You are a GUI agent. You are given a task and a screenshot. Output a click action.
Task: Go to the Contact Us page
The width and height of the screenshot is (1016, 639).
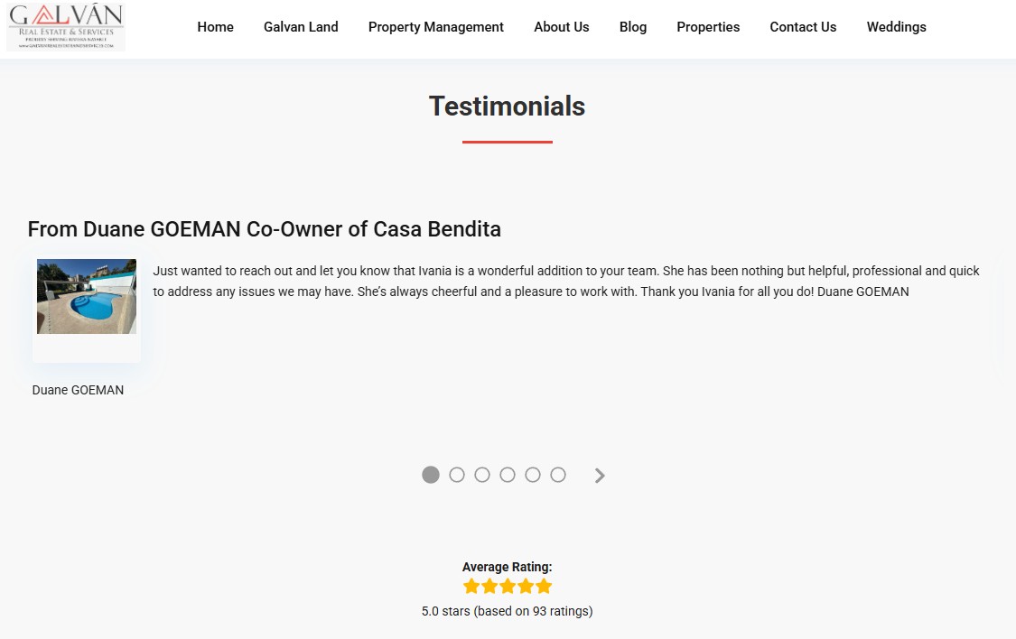tap(803, 27)
